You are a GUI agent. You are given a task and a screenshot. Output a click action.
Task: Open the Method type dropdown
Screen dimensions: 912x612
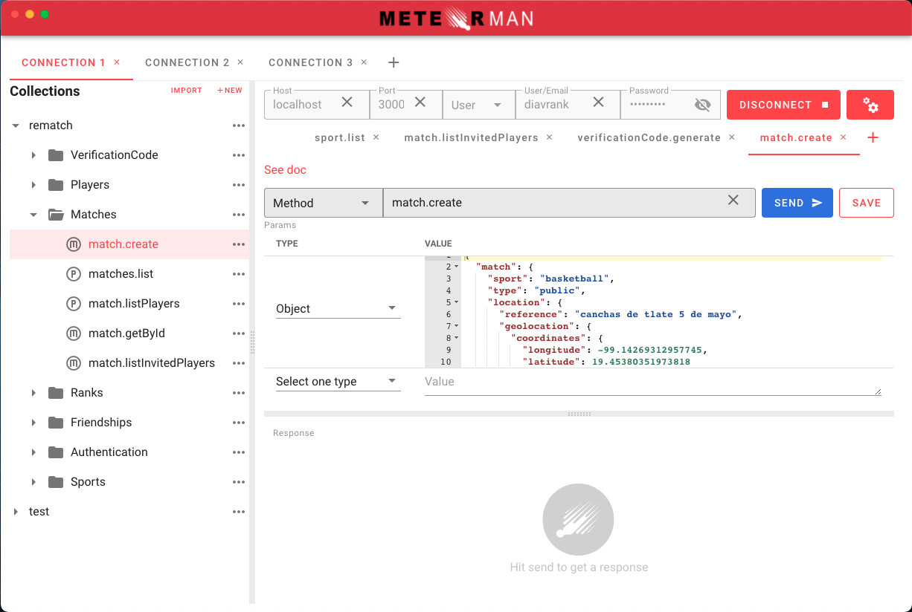323,203
